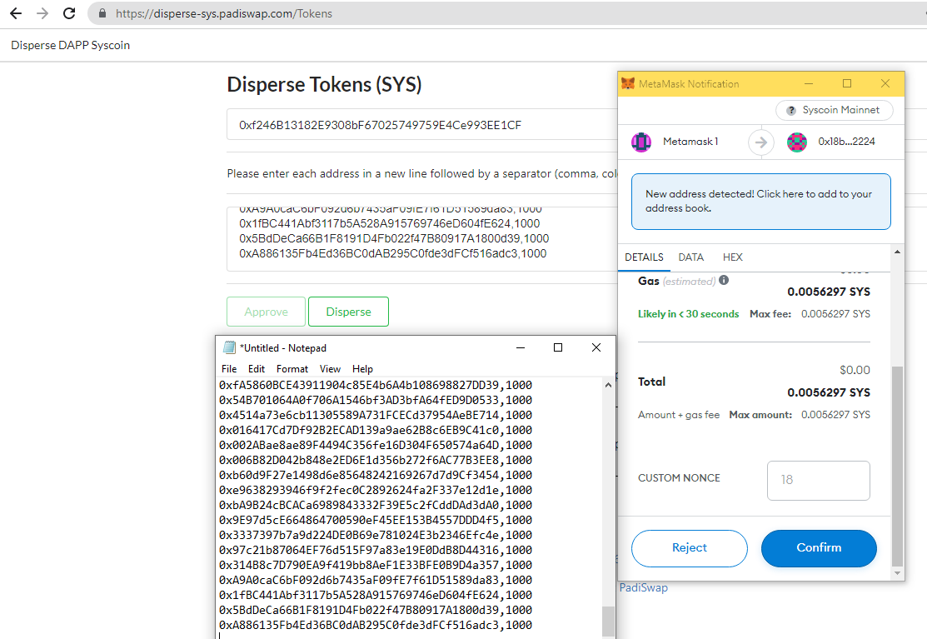927x639 pixels.
Task: Click the Metamask 1 account name
Action: [690, 142]
